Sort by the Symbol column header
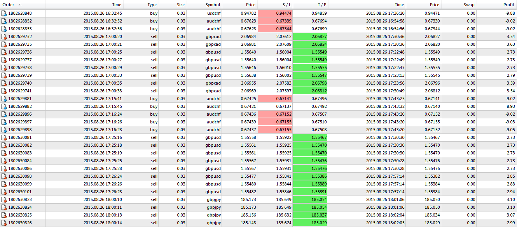Image resolution: width=517 pixels, height=227 pixels. tap(204, 5)
